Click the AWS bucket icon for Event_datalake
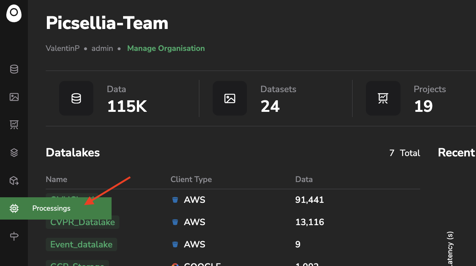This screenshot has height=266, width=476. [x=175, y=244]
